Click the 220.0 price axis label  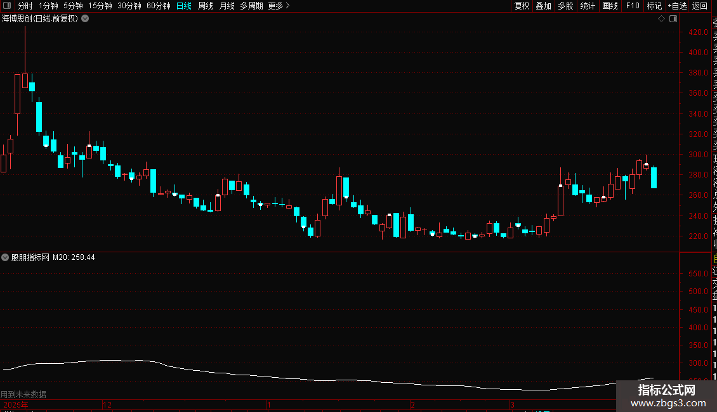(698, 236)
